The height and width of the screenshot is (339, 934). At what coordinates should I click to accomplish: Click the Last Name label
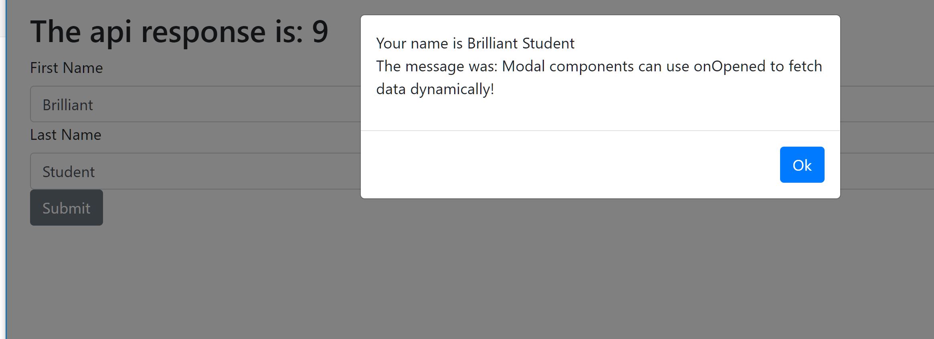pos(66,135)
